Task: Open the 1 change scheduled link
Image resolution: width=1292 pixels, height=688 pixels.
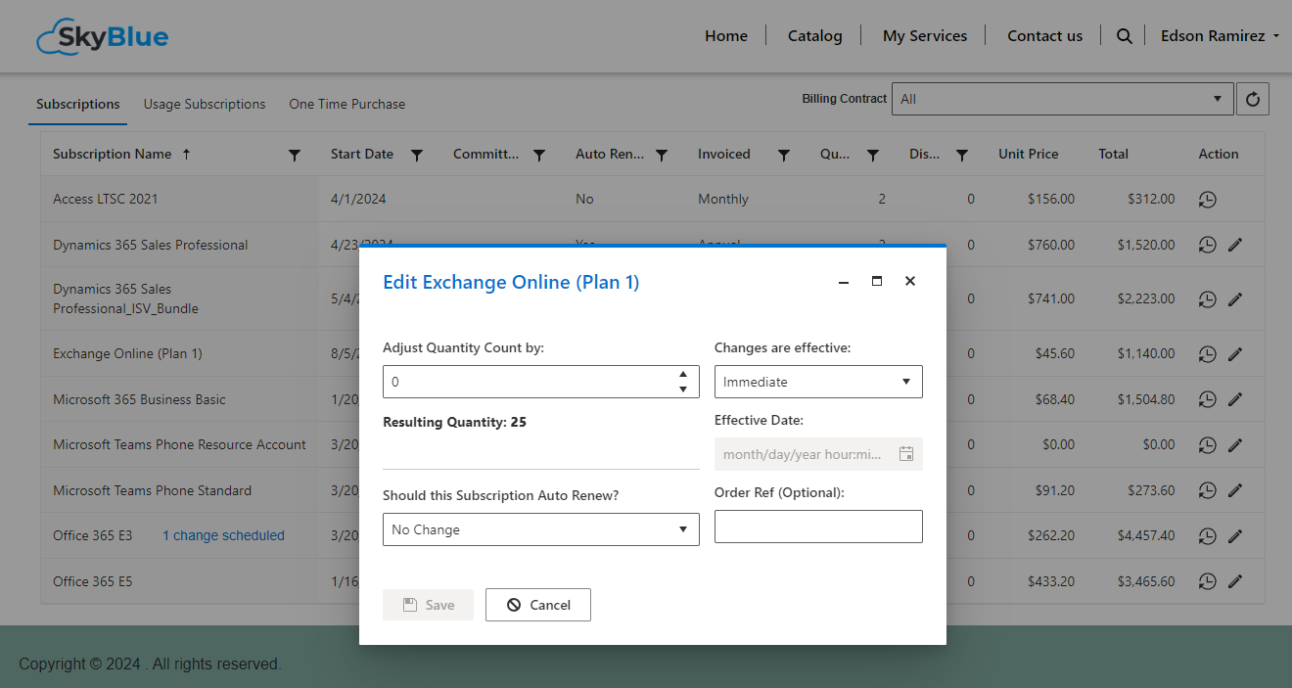Action: tap(223, 536)
